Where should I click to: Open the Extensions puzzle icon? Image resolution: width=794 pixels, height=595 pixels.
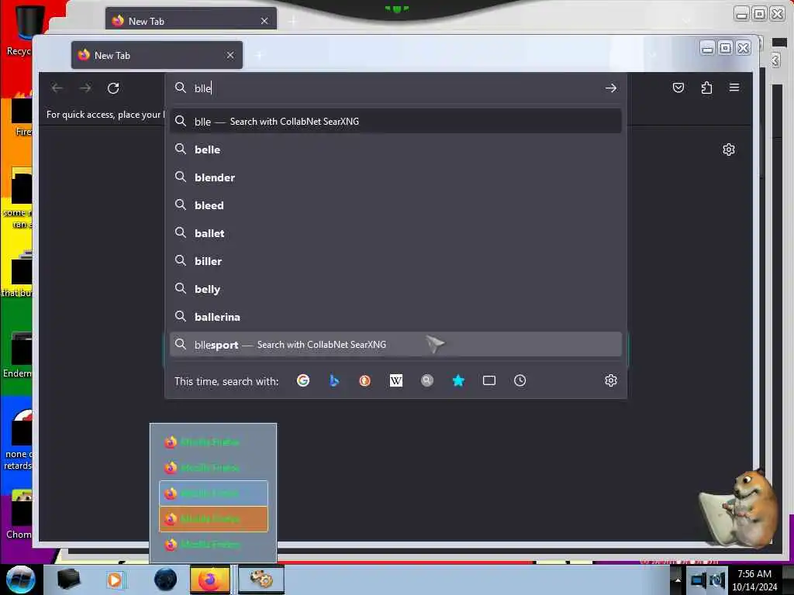click(706, 88)
